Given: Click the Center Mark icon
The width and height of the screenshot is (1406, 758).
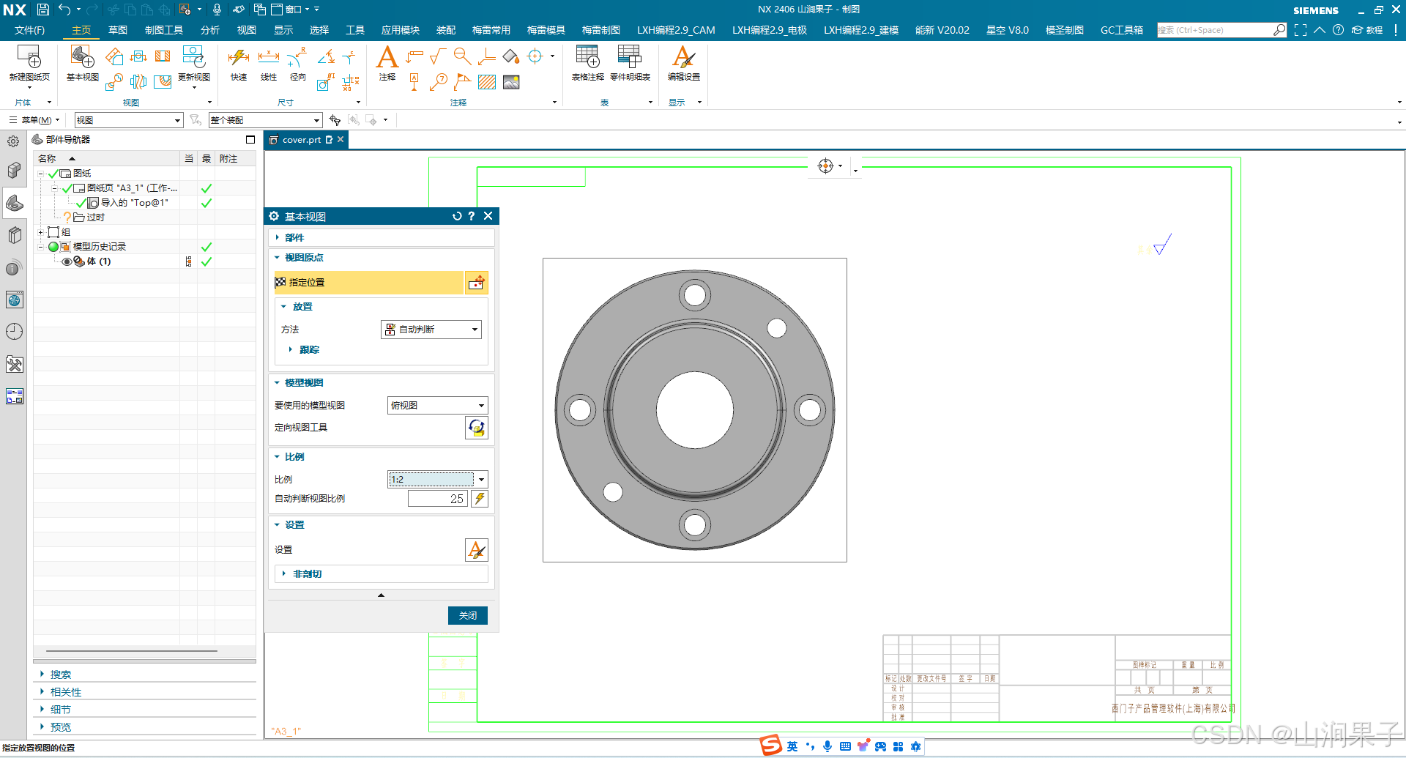Looking at the screenshot, I should point(535,56).
